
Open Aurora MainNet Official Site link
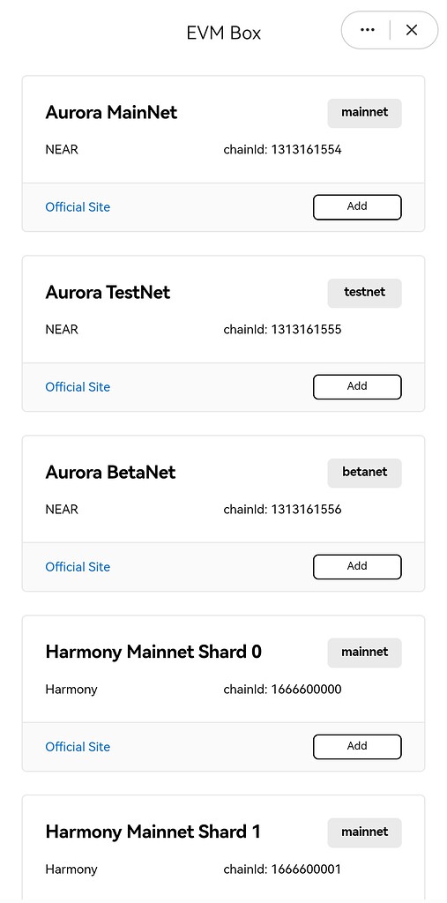78,207
